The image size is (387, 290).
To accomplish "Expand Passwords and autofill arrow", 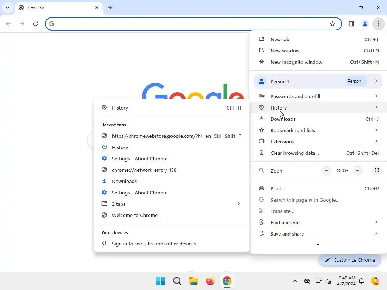I will click(x=376, y=96).
